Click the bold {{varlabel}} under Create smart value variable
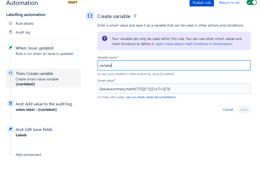The image size is (260, 169). coord(25,84)
